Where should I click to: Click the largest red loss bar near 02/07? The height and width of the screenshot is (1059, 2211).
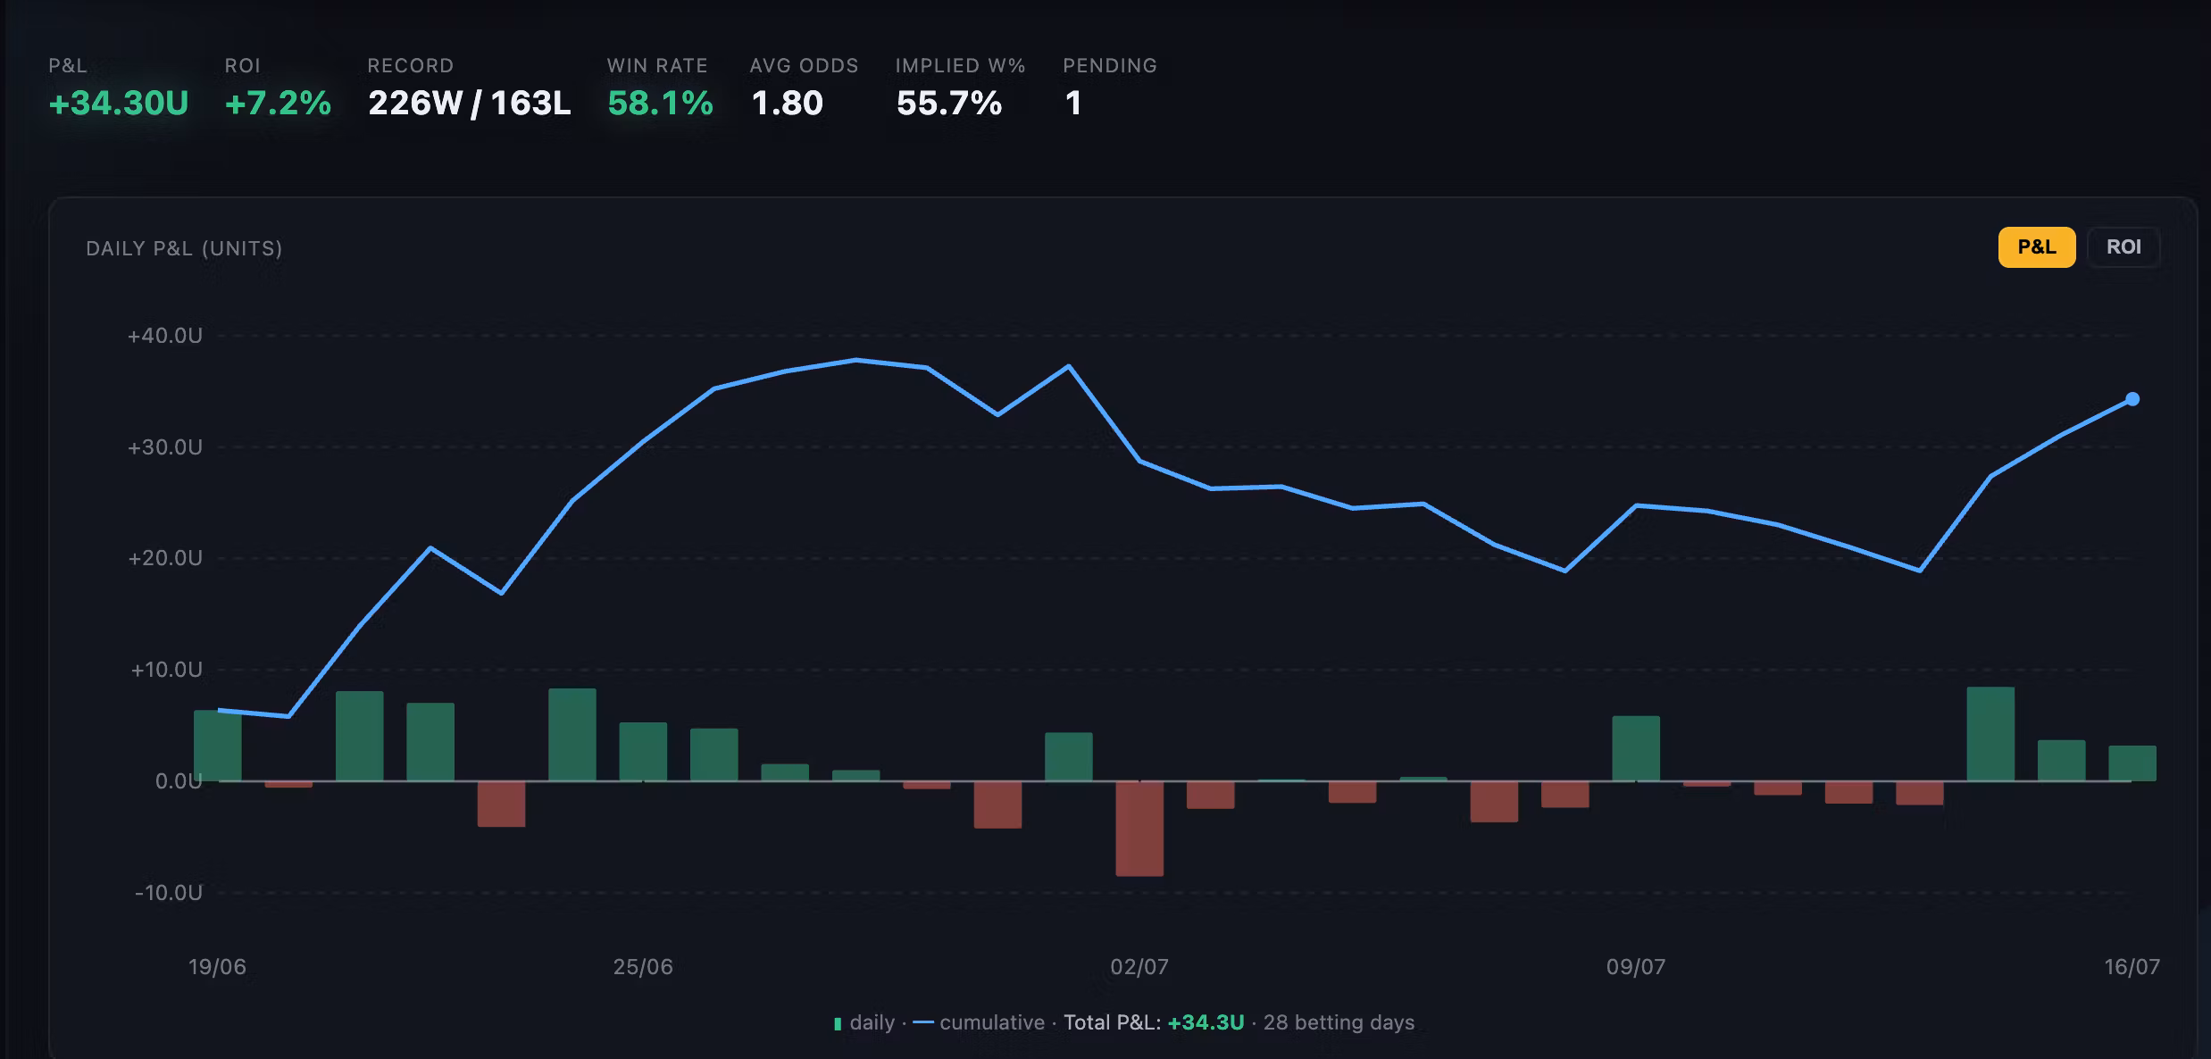(1139, 829)
